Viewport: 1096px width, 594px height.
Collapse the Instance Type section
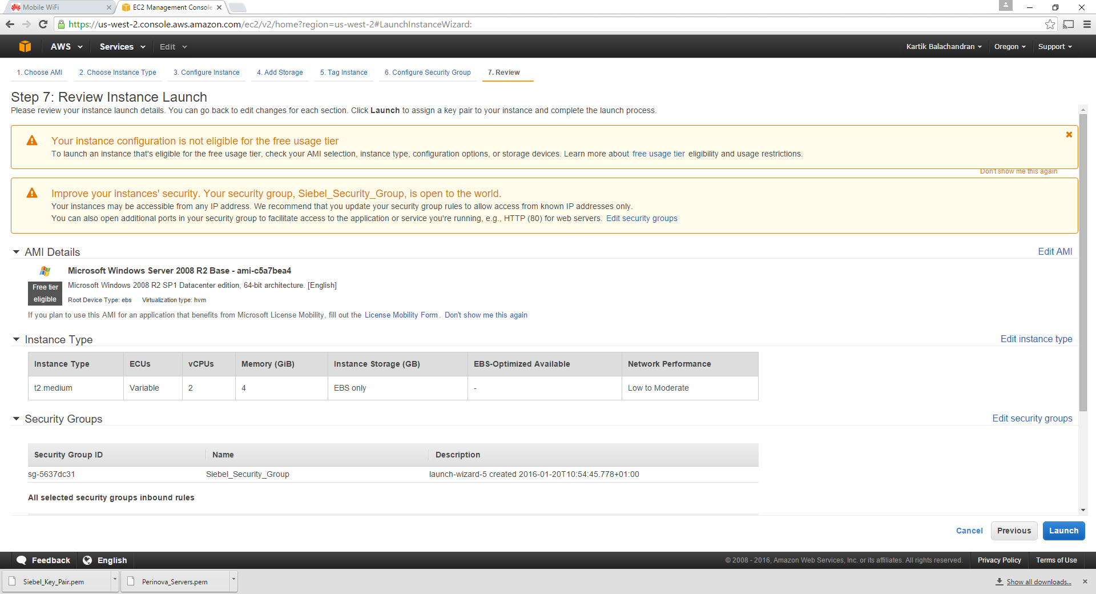pyautogui.click(x=16, y=339)
